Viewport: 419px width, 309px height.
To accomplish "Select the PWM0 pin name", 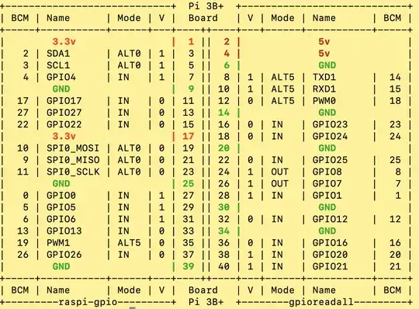I will tap(324, 101).
